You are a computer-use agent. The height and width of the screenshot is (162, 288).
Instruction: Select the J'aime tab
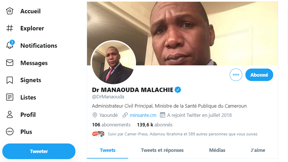[x=258, y=150]
